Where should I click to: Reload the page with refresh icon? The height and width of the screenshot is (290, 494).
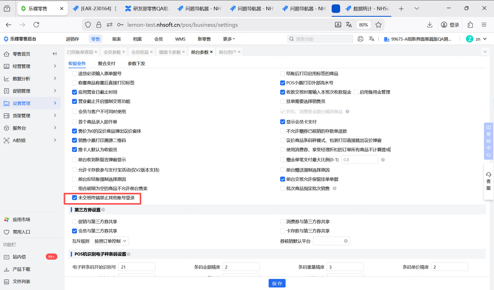36,25
